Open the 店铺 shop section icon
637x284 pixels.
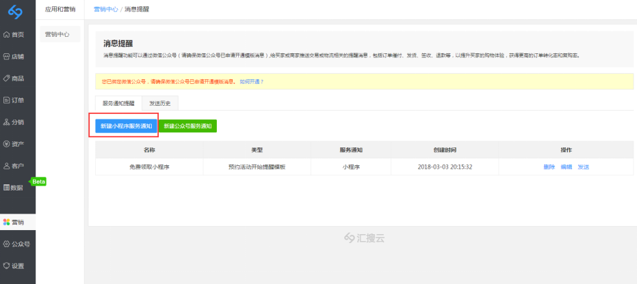point(7,56)
